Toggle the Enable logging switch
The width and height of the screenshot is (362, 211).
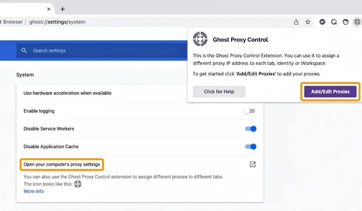click(250, 111)
